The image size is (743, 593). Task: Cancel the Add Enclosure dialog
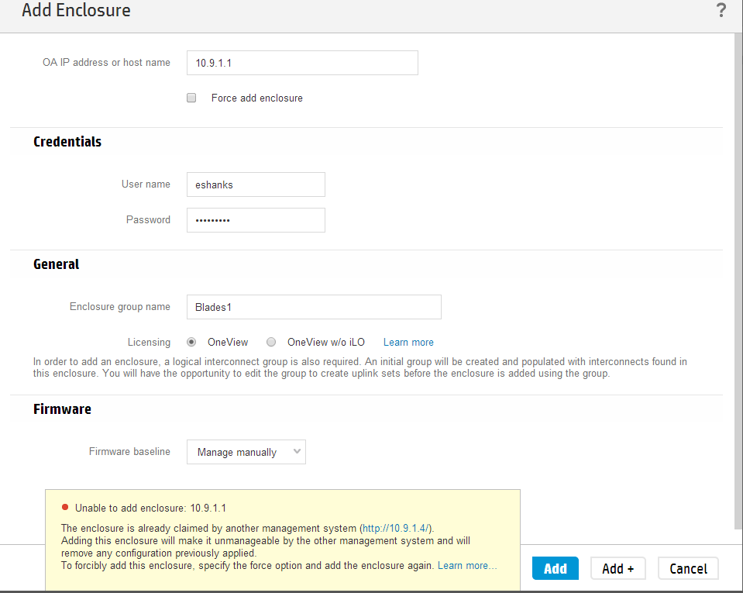(x=688, y=569)
